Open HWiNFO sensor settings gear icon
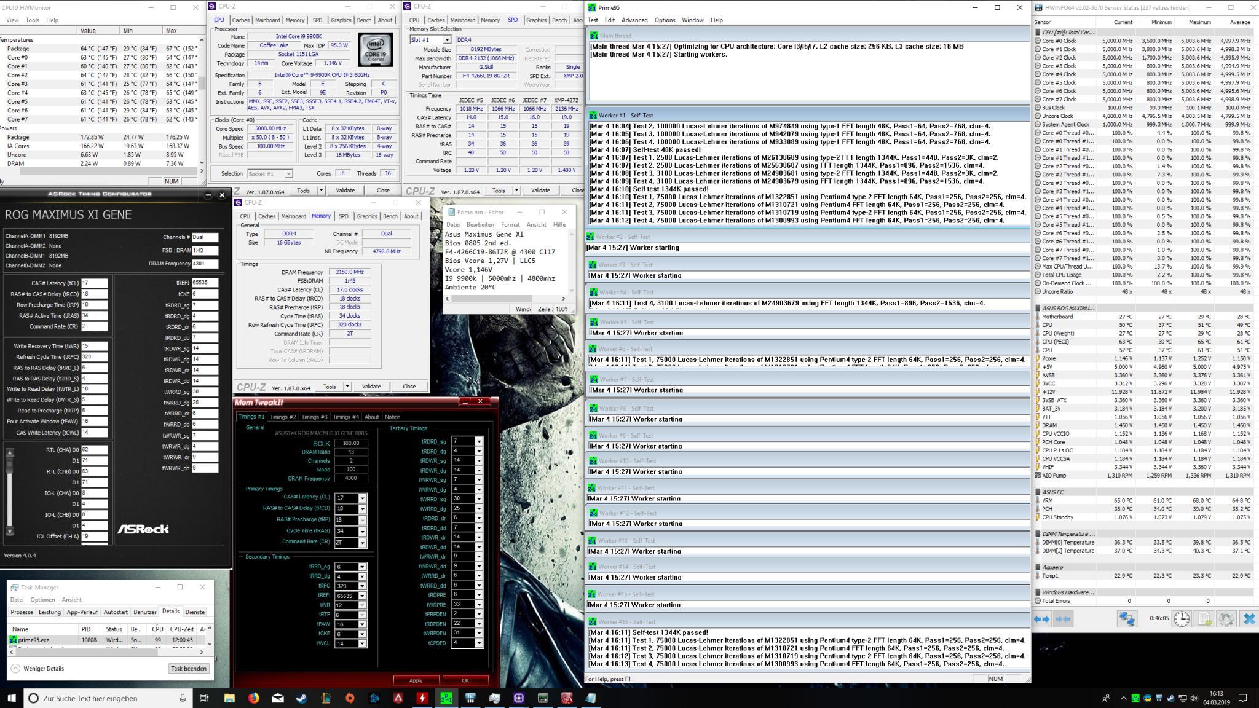Screen dimensions: 1259x708 click(1226, 619)
